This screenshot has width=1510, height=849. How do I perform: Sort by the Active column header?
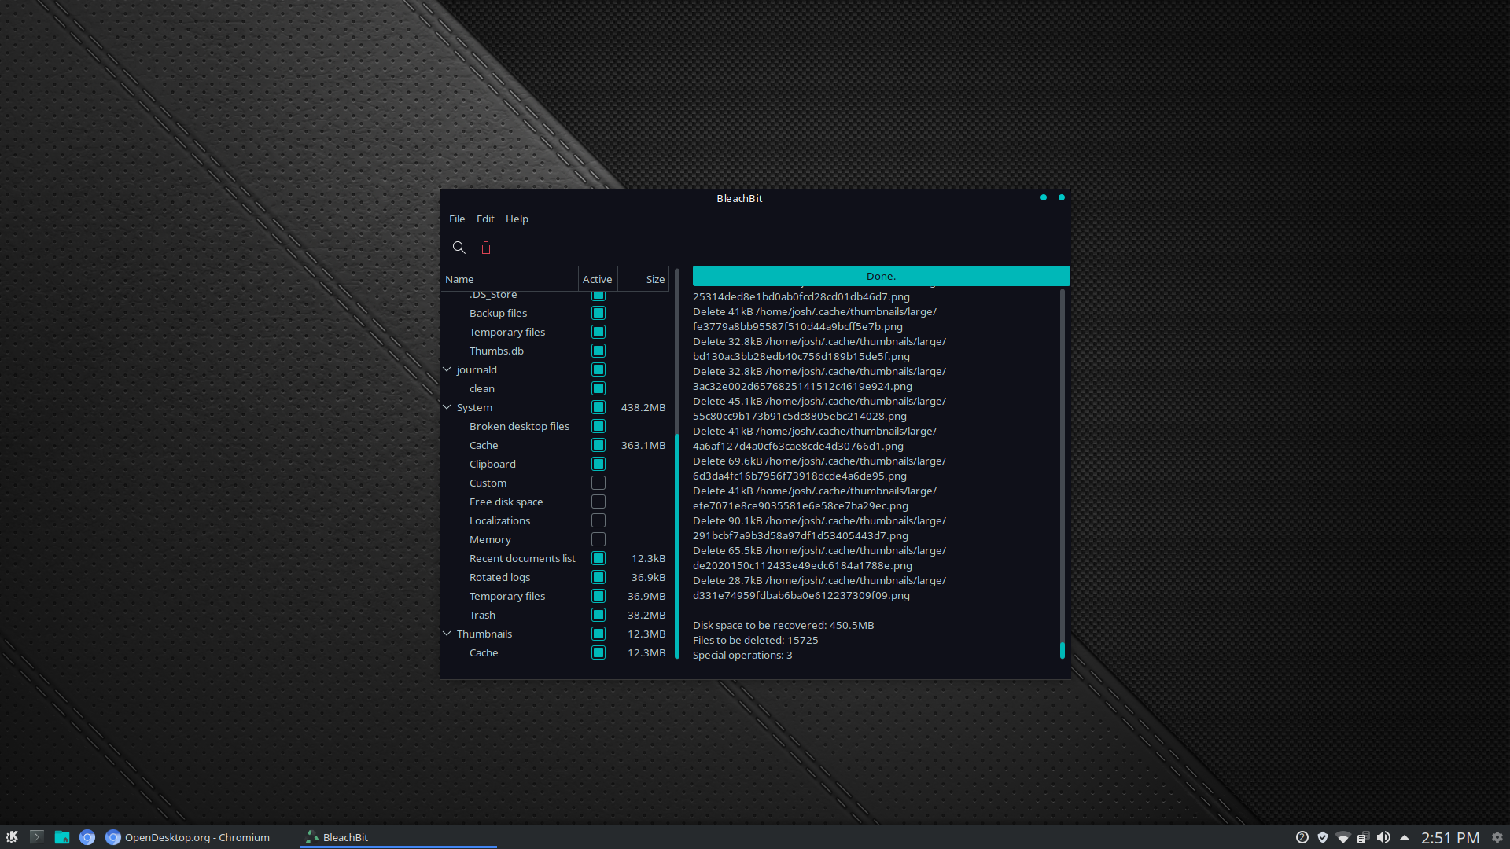point(598,279)
